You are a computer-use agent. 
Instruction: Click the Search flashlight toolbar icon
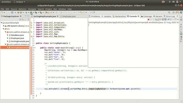(x=51, y=13)
